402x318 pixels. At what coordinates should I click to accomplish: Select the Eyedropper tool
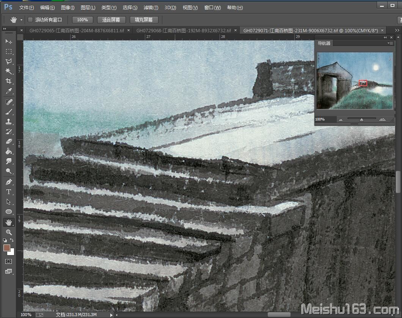click(x=9, y=91)
